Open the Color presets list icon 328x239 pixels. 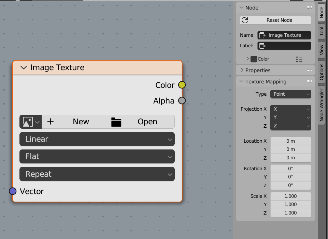(299, 59)
